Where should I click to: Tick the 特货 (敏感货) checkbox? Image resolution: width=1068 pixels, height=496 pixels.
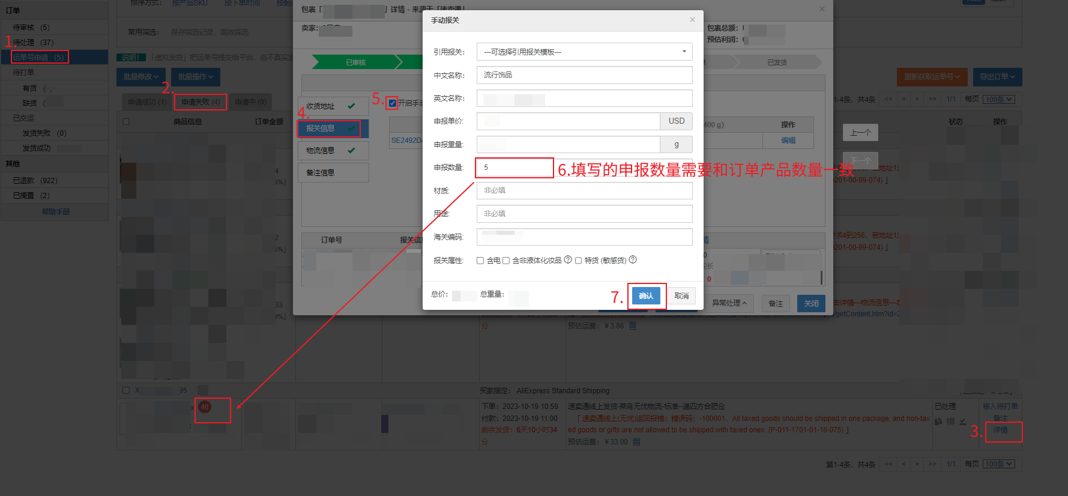[x=579, y=261]
